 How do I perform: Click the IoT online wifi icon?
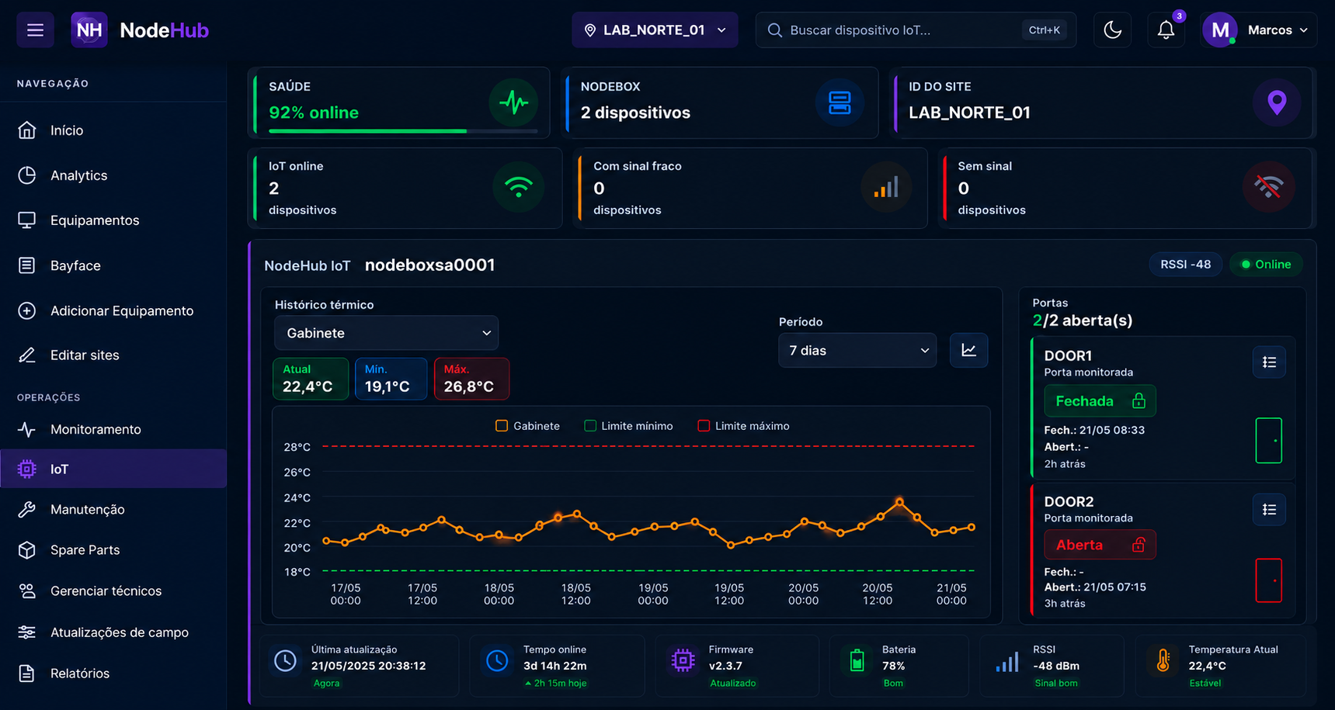tap(518, 187)
